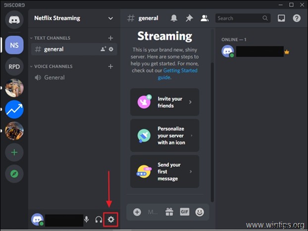Create a new voice channel
Viewport: 308px width, 231px height.
pyautogui.click(x=110, y=67)
